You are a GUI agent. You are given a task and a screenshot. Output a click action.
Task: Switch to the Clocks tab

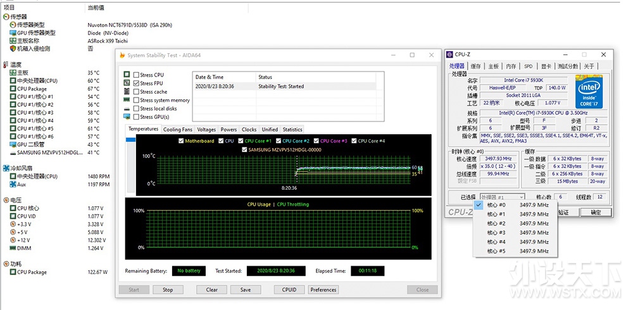(249, 130)
